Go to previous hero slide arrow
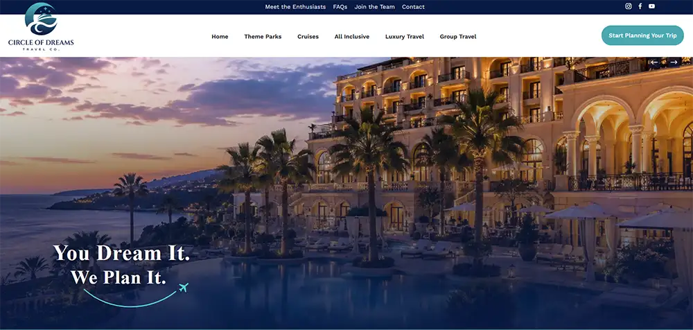This screenshot has width=693, height=330. click(x=654, y=62)
